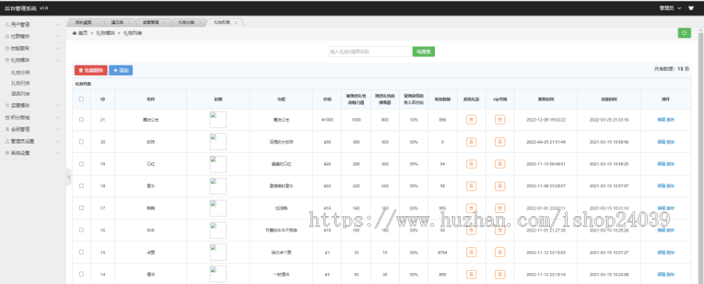
Task: Open 礼物分类 in the sidebar submenu
Action: click(20, 72)
